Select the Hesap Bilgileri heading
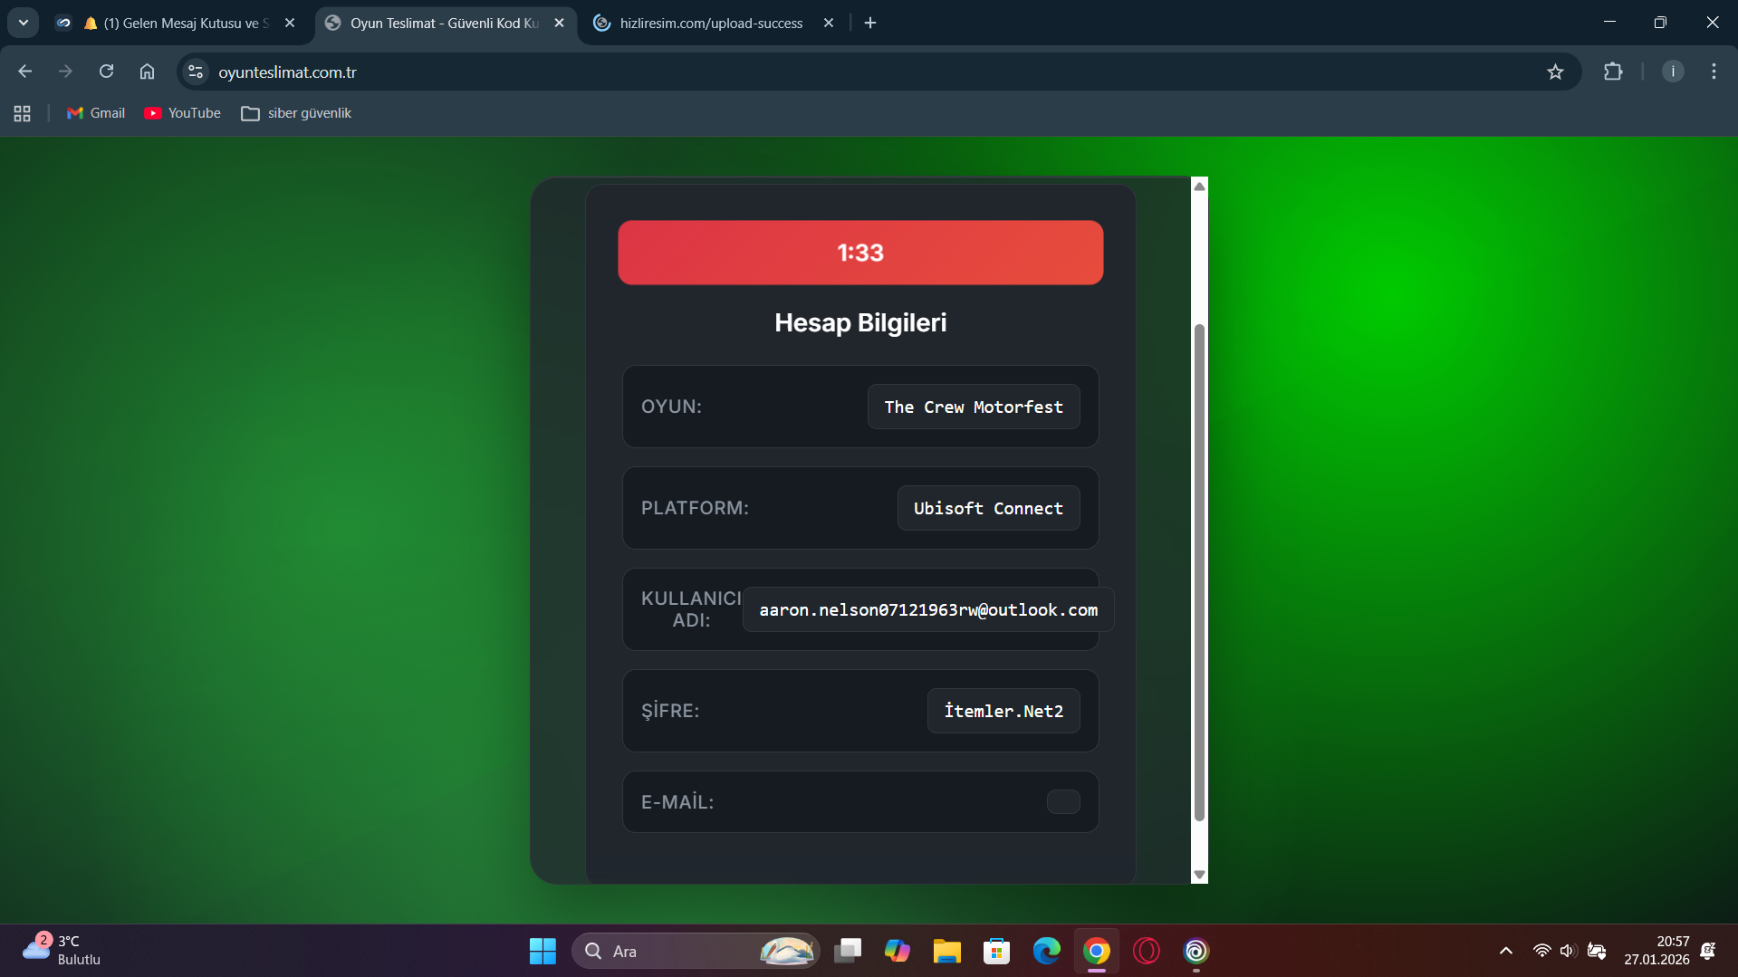 pos(860,323)
